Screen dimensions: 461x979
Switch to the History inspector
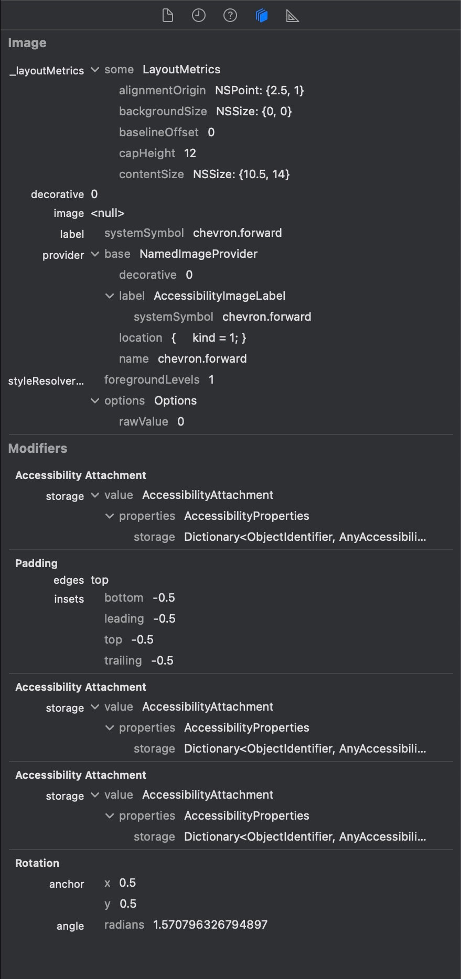pos(199,16)
